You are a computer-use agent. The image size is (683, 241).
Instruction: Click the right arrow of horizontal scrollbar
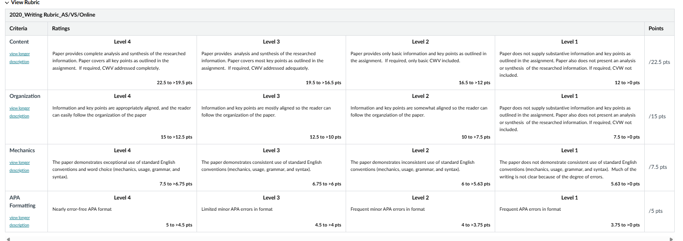coord(671,239)
